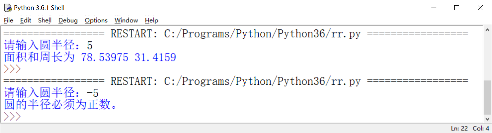Open the Window menu
Screen dimensions: 492x133
pos(126,20)
